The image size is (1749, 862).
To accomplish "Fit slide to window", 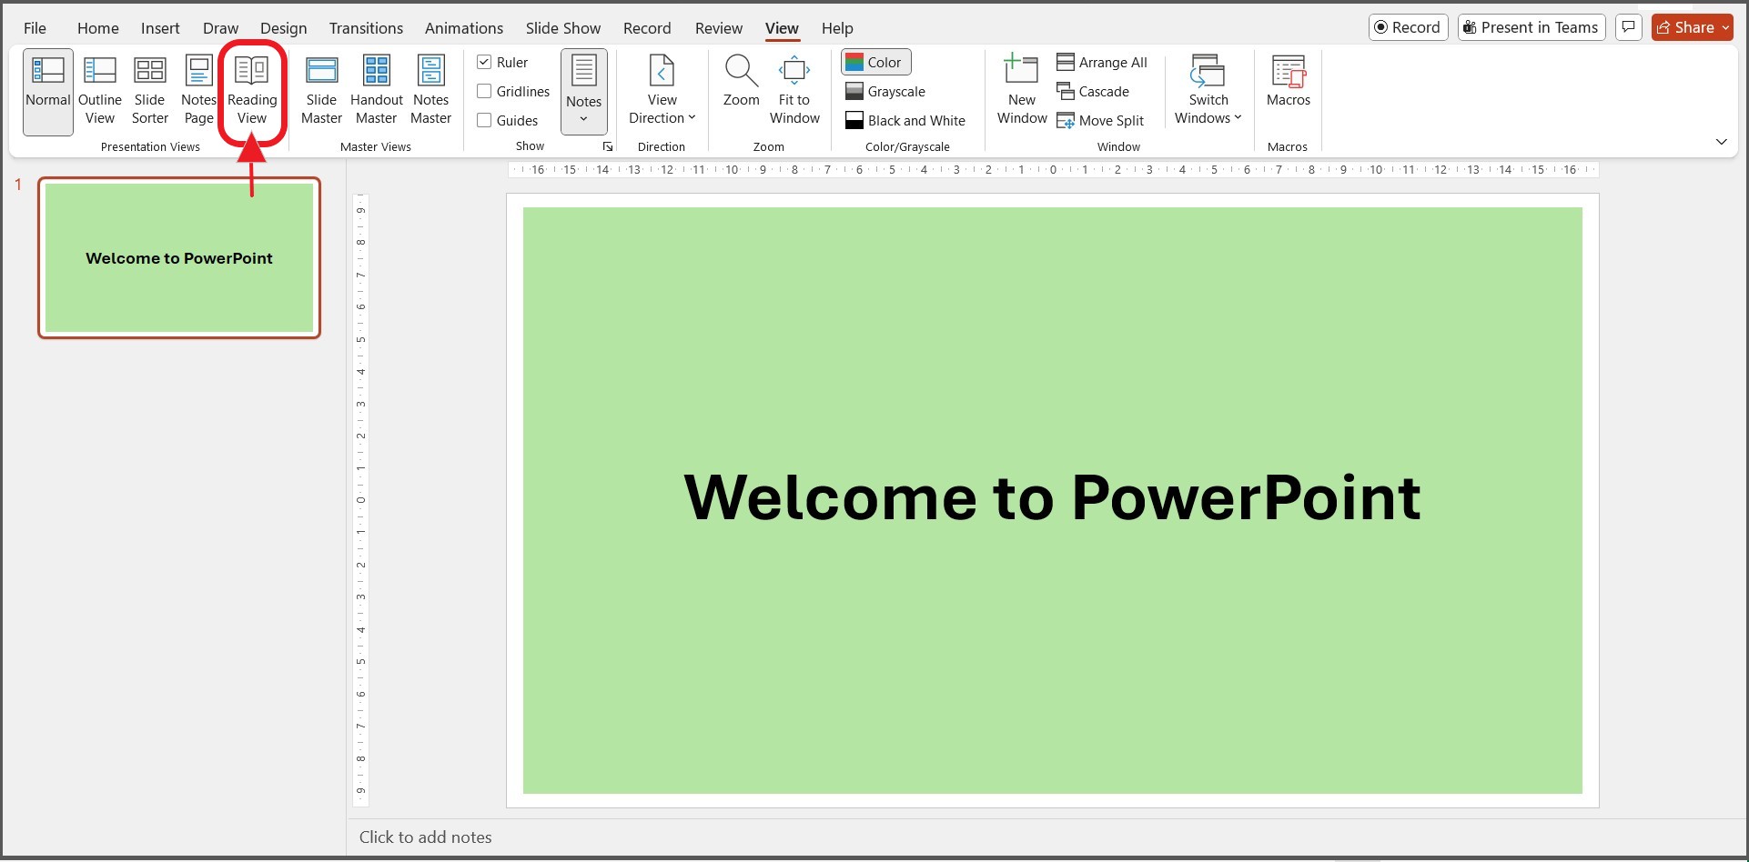I will (x=794, y=91).
